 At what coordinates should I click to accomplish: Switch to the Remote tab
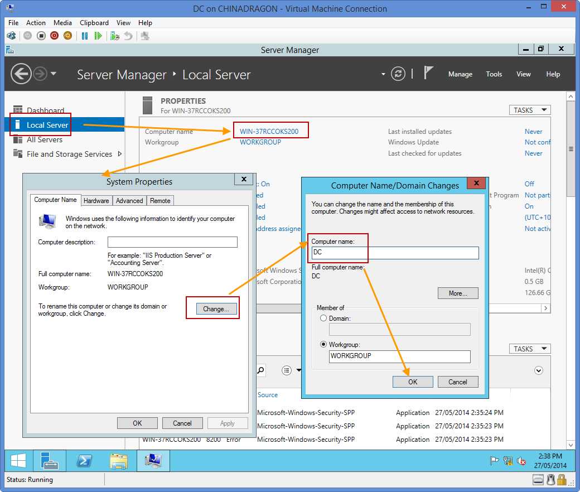click(x=160, y=200)
